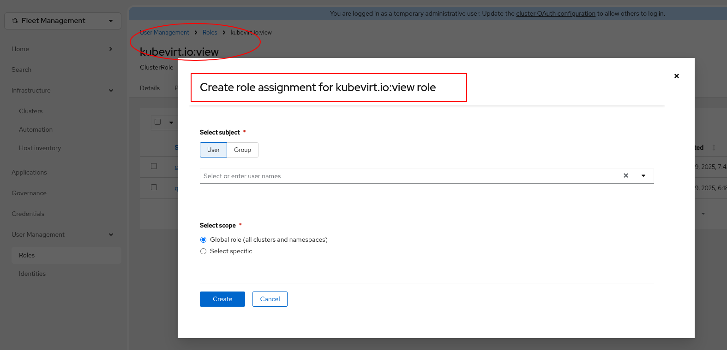Open the Details tab
727x350 pixels.
150,88
